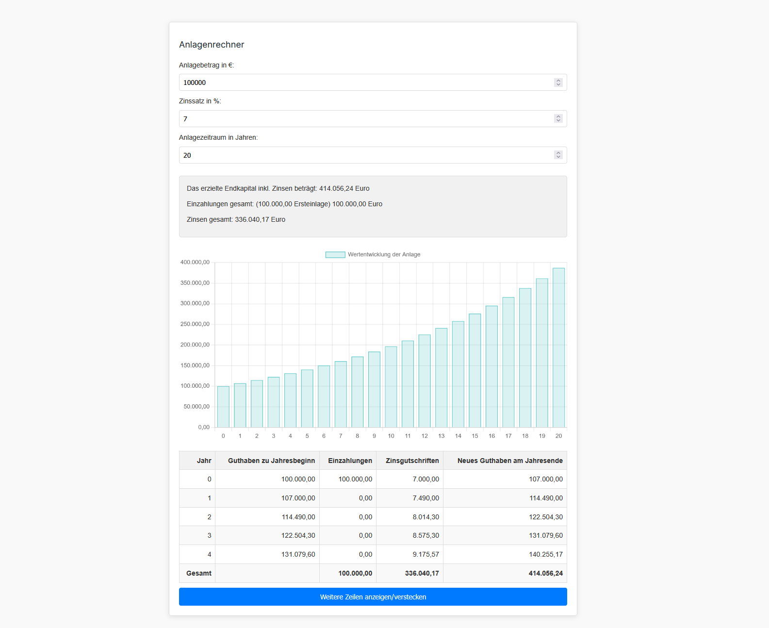Screen dimensions: 769x628
Task: Click the Neues Guthaben am Jahresende header
Action: click(509, 461)
